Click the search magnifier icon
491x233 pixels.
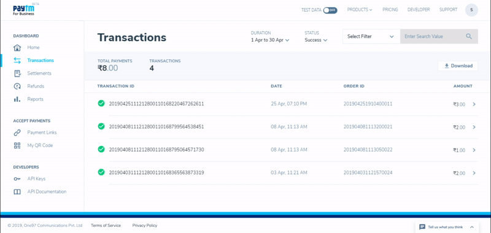469,36
